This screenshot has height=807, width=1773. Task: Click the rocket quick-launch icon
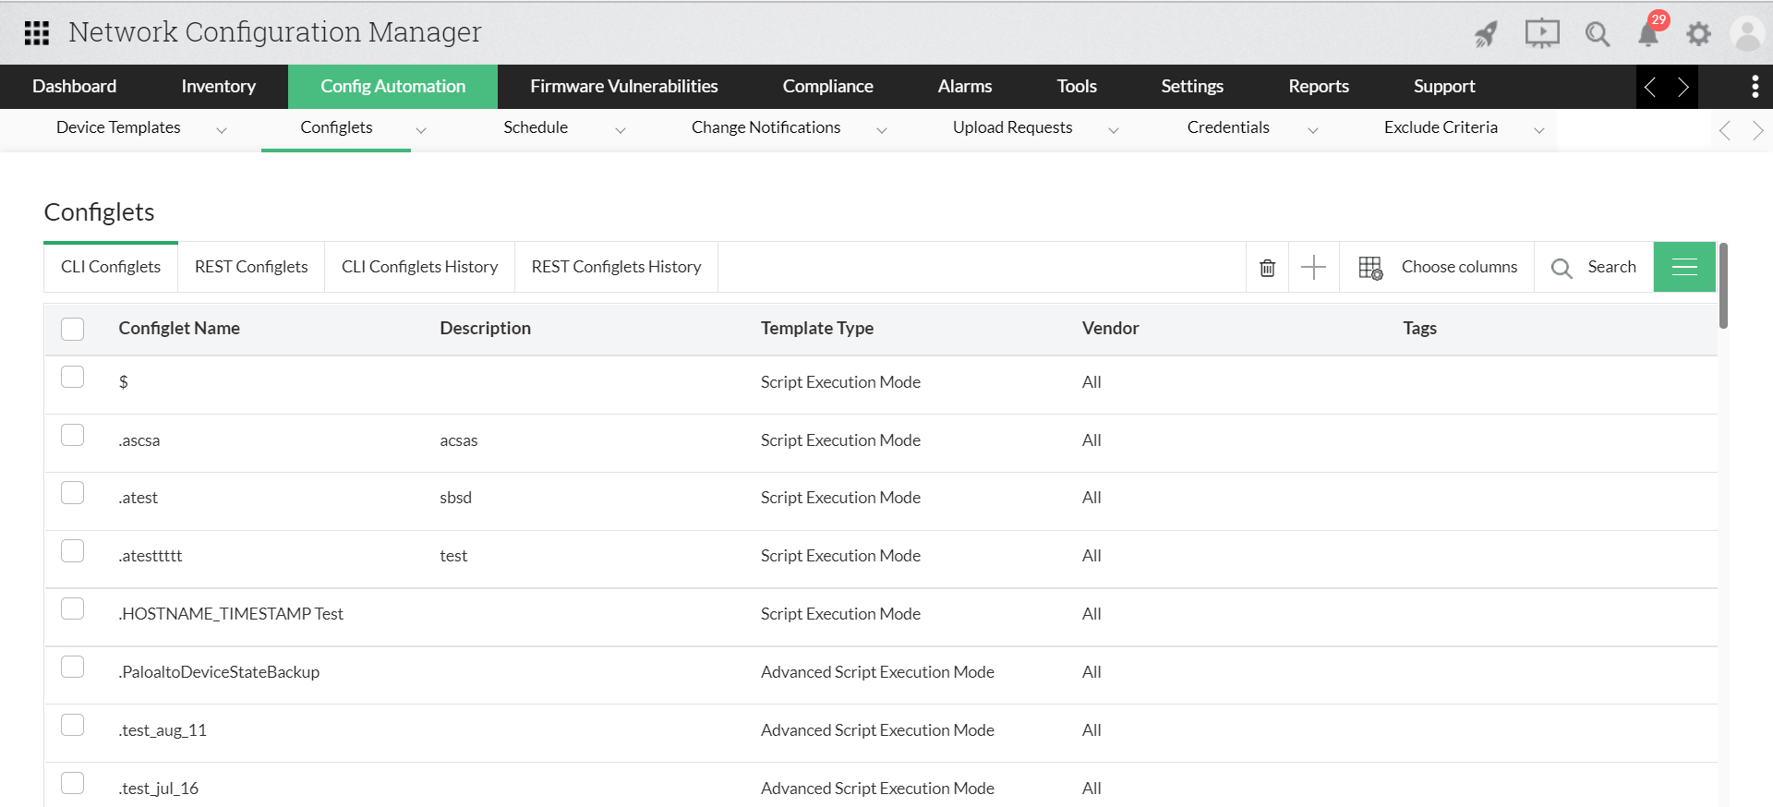1486,35
